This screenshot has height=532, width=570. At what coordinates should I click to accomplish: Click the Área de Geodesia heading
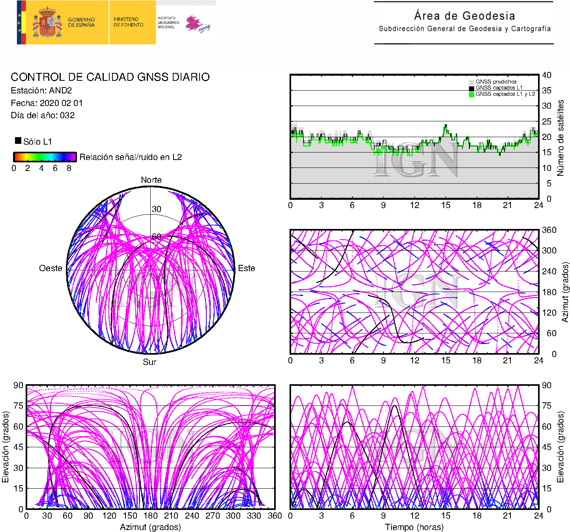[464, 16]
